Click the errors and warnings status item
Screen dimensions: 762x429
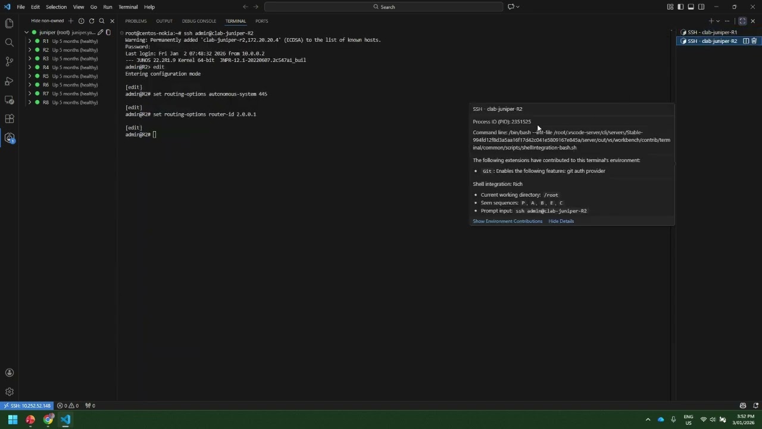[x=68, y=406]
